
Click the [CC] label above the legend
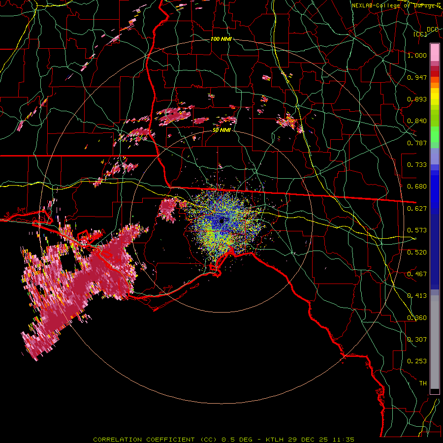click(420, 34)
